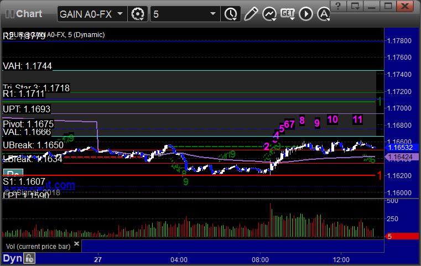Open the time template clock menu
This screenshot has height=266, width=421.
(x=231, y=14)
